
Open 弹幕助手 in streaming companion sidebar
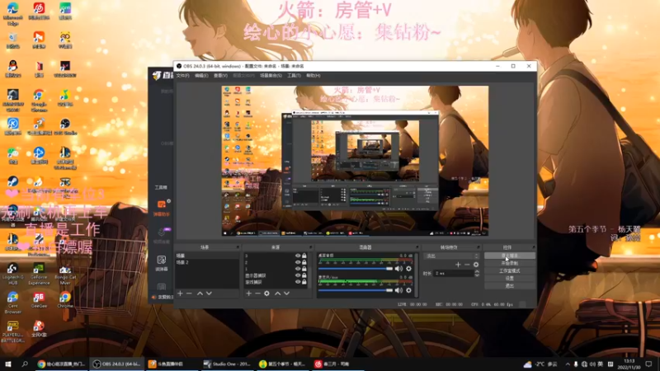[161, 208]
